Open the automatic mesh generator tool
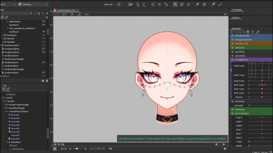The width and height of the screenshot is (273, 153). click(x=144, y=5)
